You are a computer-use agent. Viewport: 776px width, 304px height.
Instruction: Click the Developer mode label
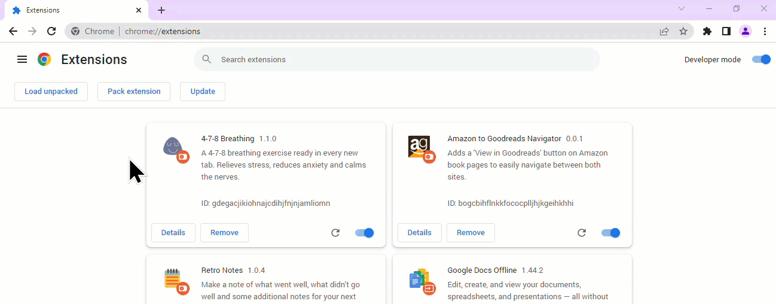click(x=713, y=60)
